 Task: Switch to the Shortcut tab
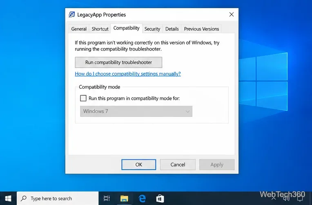point(100,29)
